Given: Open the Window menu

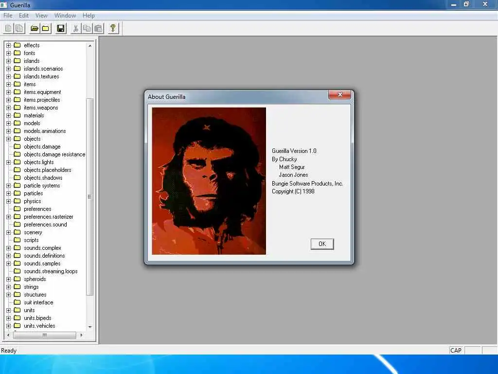Looking at the screenshot, I should [x=65, y=16].
